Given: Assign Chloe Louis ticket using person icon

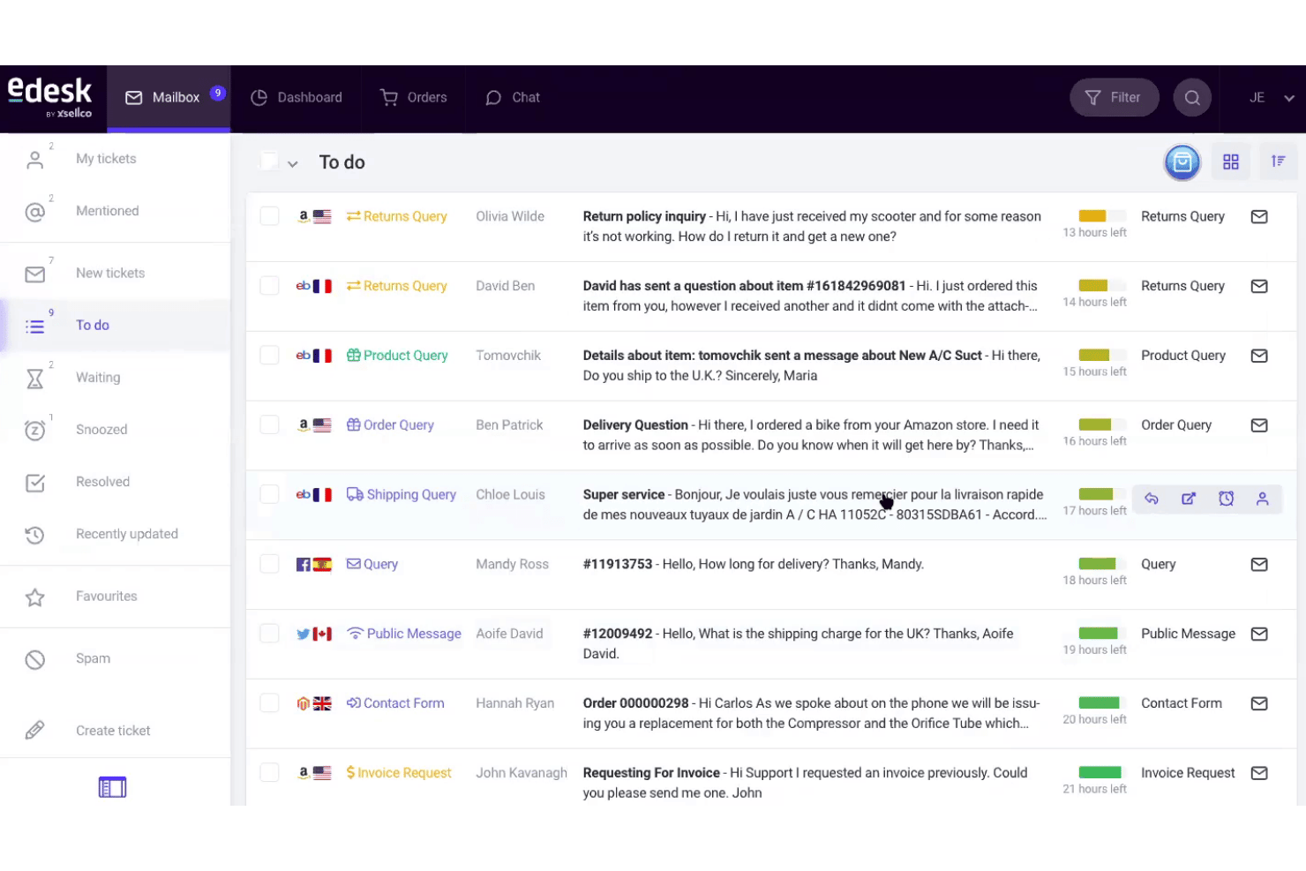Looking at the screenshot, I should pos(1263,499).
